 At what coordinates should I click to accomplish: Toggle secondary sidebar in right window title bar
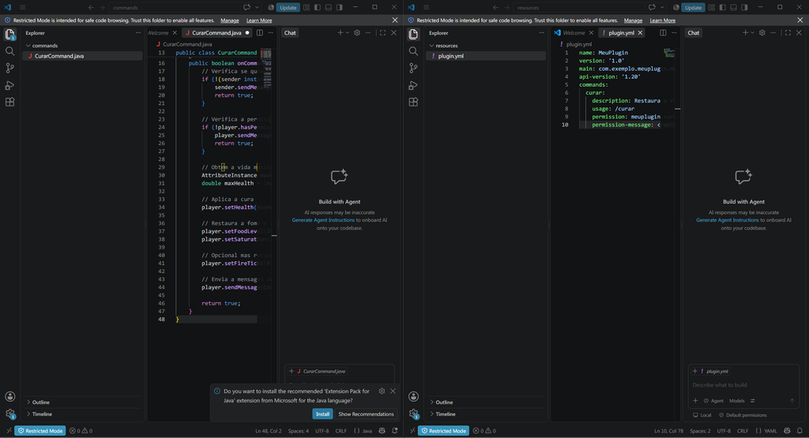(744, 7)
